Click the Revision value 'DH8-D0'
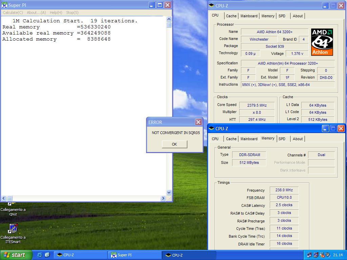The height and width of the screenshot is (260, 347). [326, 78]
